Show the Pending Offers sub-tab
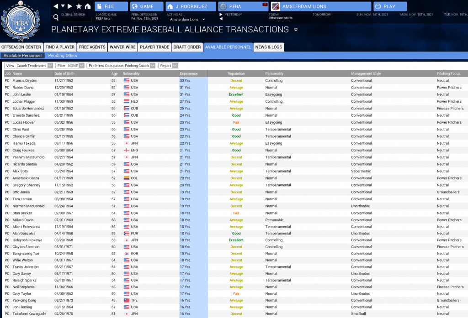 coord(63,56)
